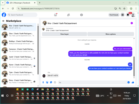This screenshot has width=139, height=104.
Task: Open the zoom magnifier icon in address bar
Action: click(120, 9)
